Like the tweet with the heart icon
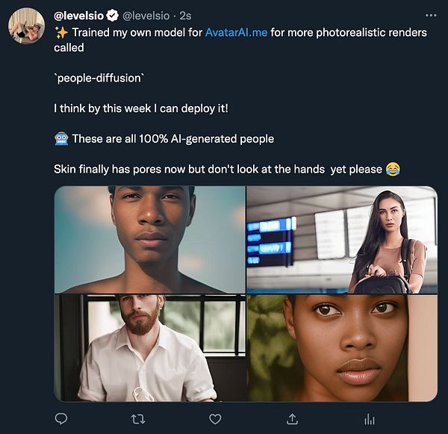 point(215,418)
